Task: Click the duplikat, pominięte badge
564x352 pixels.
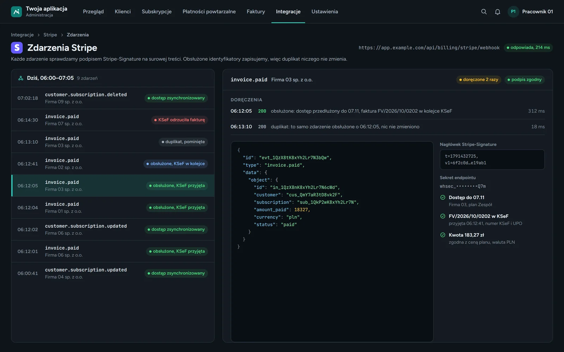Action: pos(183,142)
